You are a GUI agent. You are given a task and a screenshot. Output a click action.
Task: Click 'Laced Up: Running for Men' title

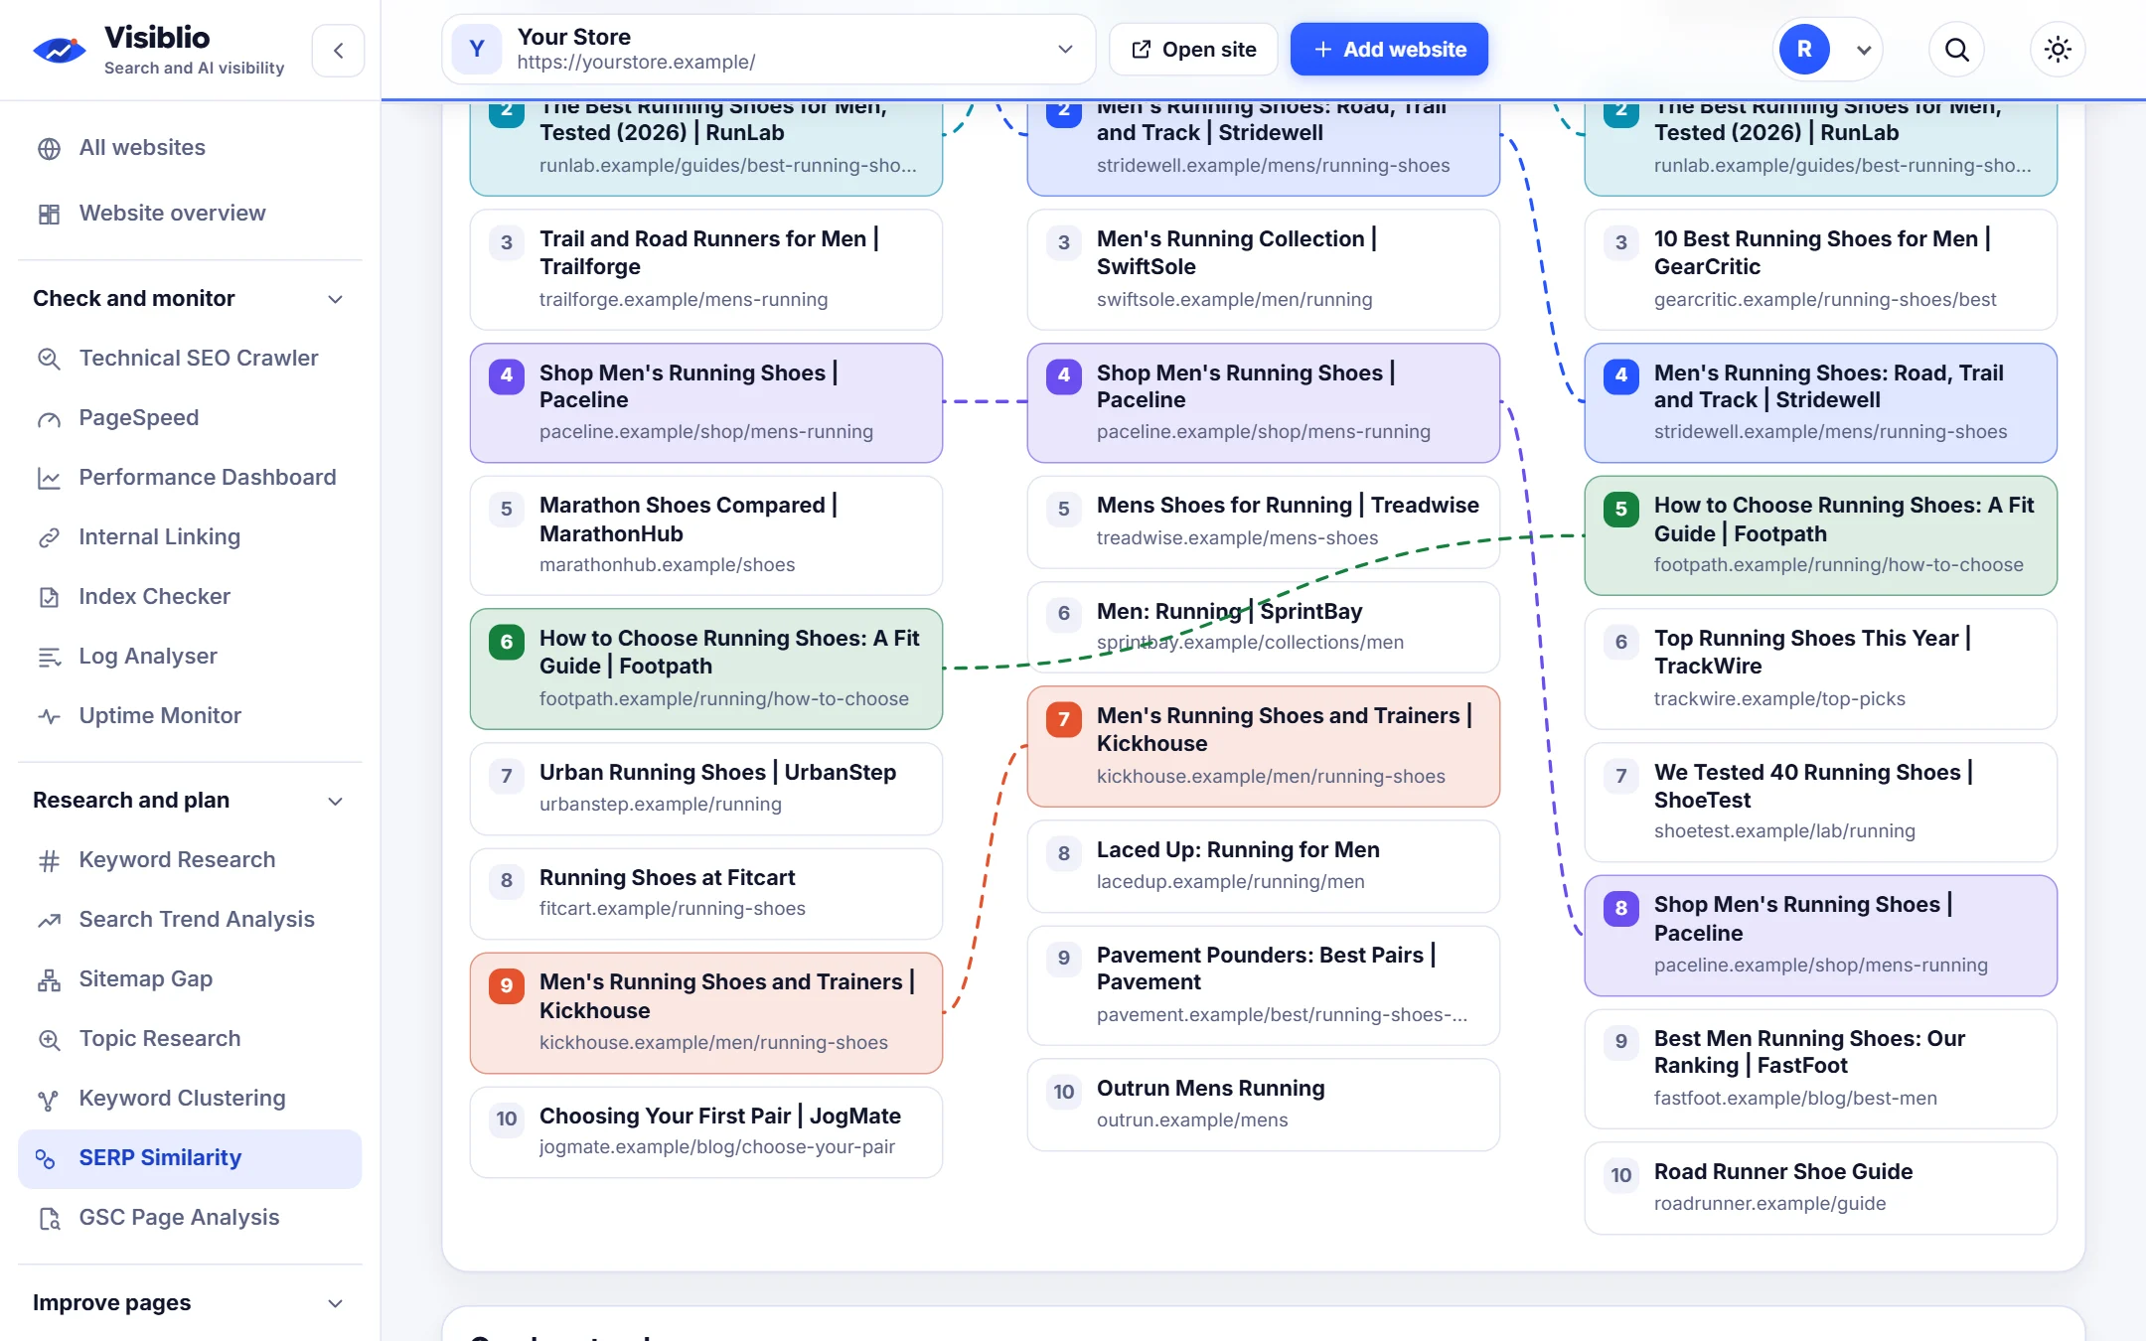coord(1238,849)
